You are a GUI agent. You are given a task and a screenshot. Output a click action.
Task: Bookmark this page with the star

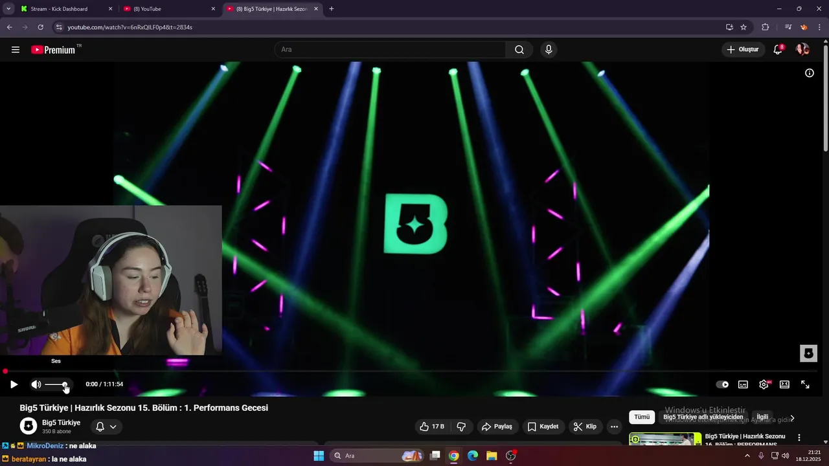(744, 27)
